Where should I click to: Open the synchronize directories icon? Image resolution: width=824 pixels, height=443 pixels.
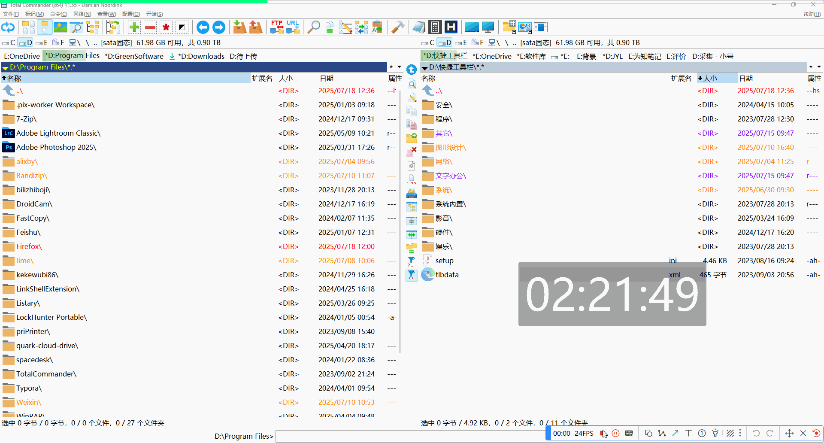pos(361,27)
